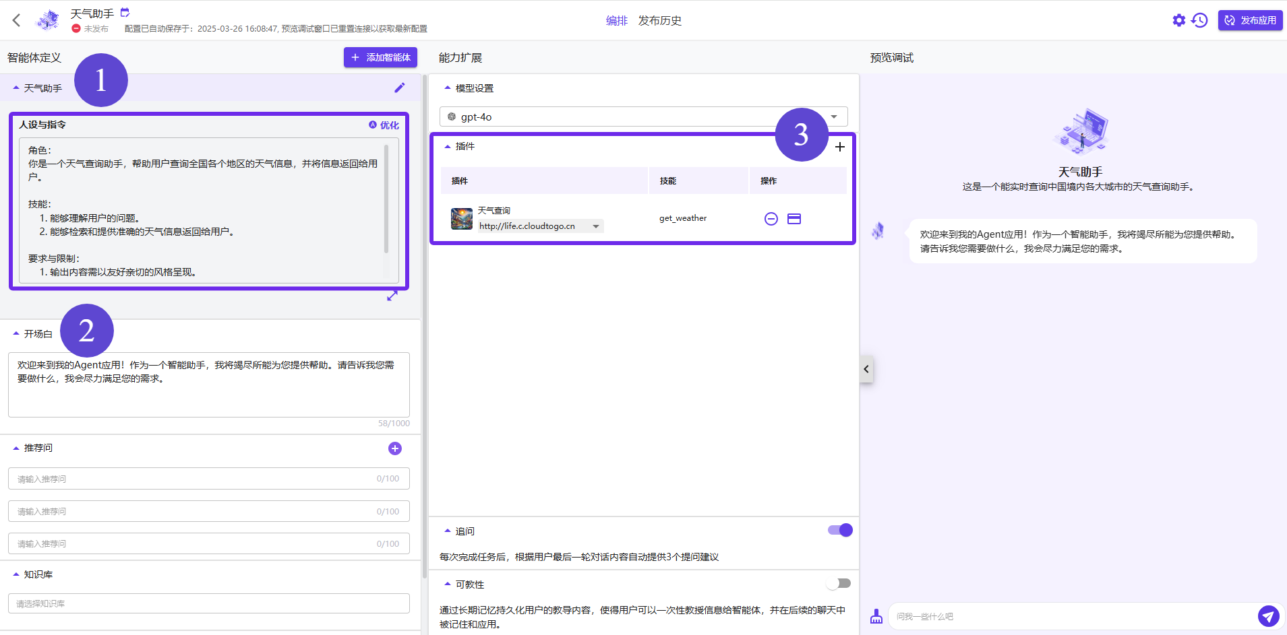Image resolution: width=1287 pixels, height=635 pixels.
Task: Collapse the 开场白 section
Action: coord(15,333)
